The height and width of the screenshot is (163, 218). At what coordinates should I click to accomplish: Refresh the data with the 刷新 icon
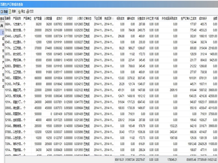[x=12, y=11]
